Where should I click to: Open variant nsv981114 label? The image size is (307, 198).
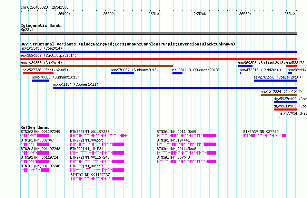click(297, 70)
